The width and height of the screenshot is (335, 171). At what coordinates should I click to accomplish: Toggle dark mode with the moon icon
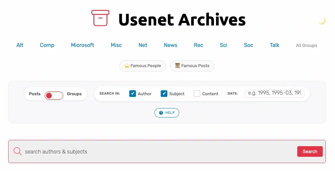[322, 21]
